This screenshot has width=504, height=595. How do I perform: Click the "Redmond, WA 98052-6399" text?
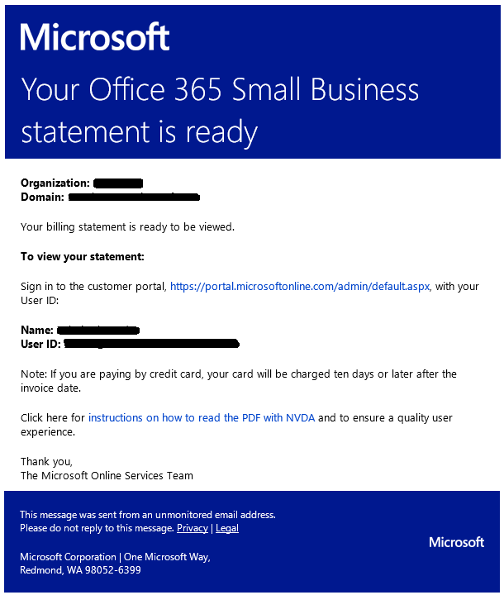(x=80, y=570)
